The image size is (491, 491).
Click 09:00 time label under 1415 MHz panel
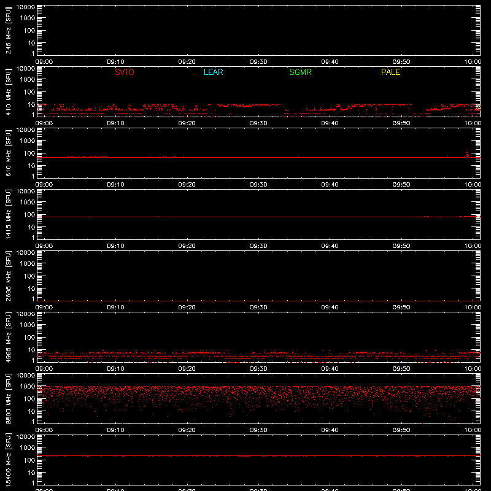44,246
